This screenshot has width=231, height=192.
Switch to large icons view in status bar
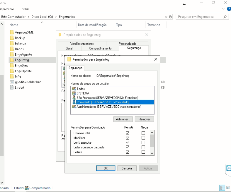tap(228, 188)
